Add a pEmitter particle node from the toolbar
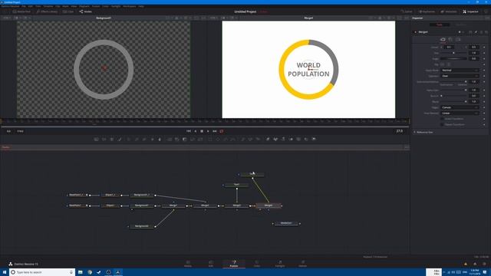 click(242, 139)
